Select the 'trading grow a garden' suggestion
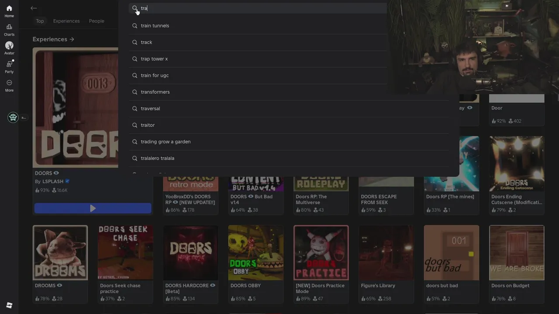Viewport: 559px width, 314px height. coord(289,142)
